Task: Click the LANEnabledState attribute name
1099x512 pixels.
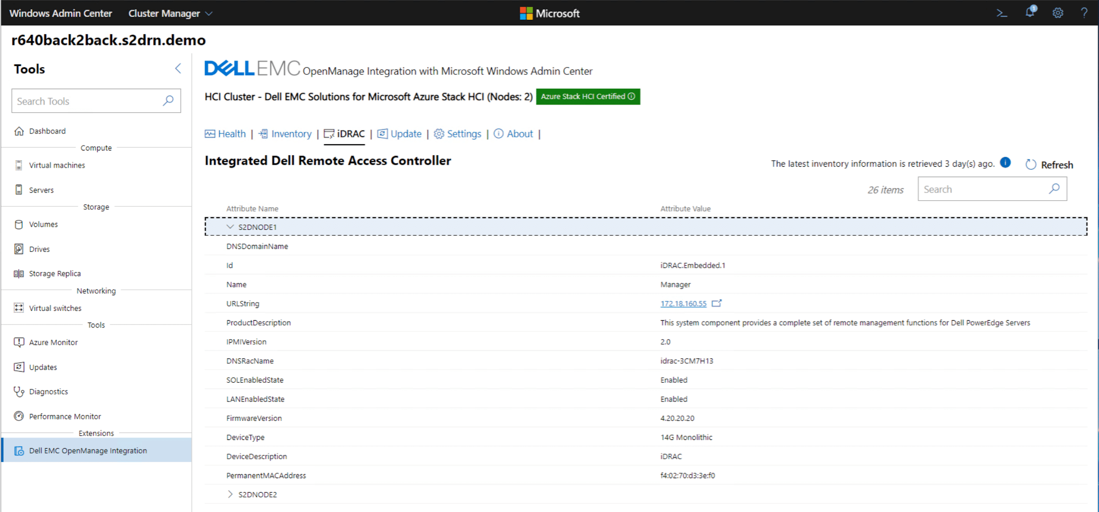Action: coord(255,399)
